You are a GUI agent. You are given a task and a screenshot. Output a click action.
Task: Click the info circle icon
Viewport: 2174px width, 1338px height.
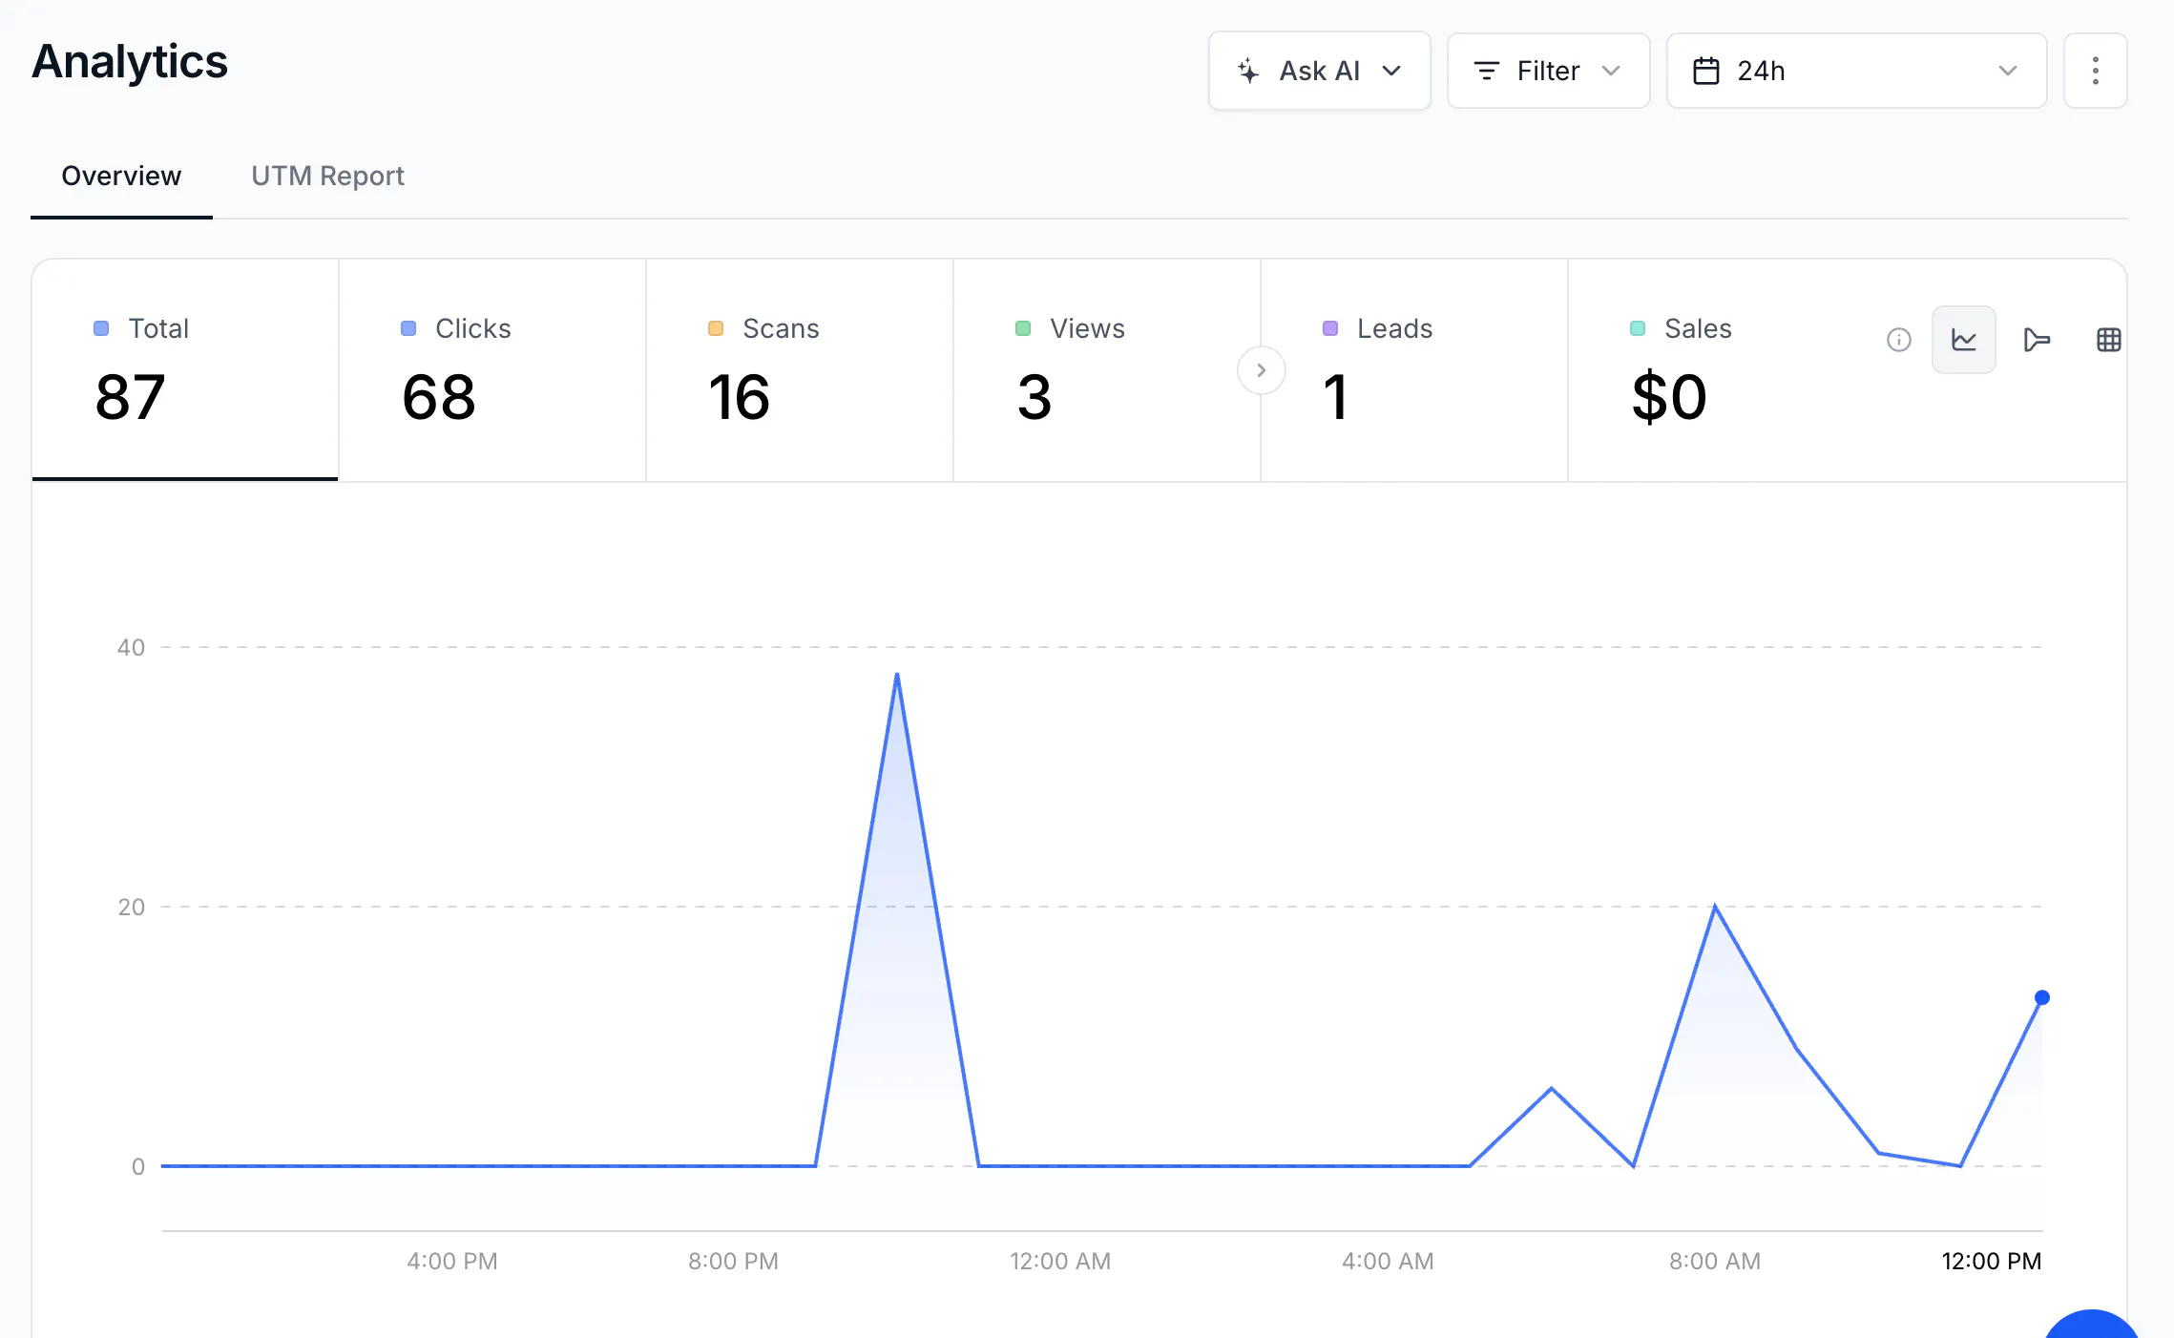(x=1898, y=340)
